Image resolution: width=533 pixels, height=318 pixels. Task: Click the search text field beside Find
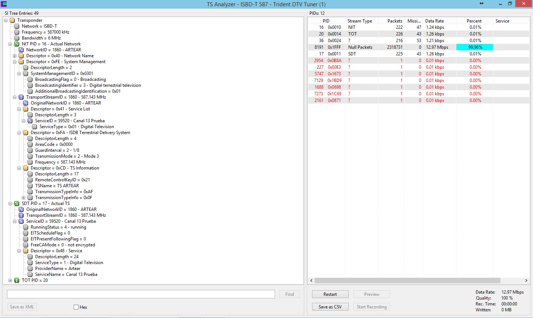click(141, 294)
